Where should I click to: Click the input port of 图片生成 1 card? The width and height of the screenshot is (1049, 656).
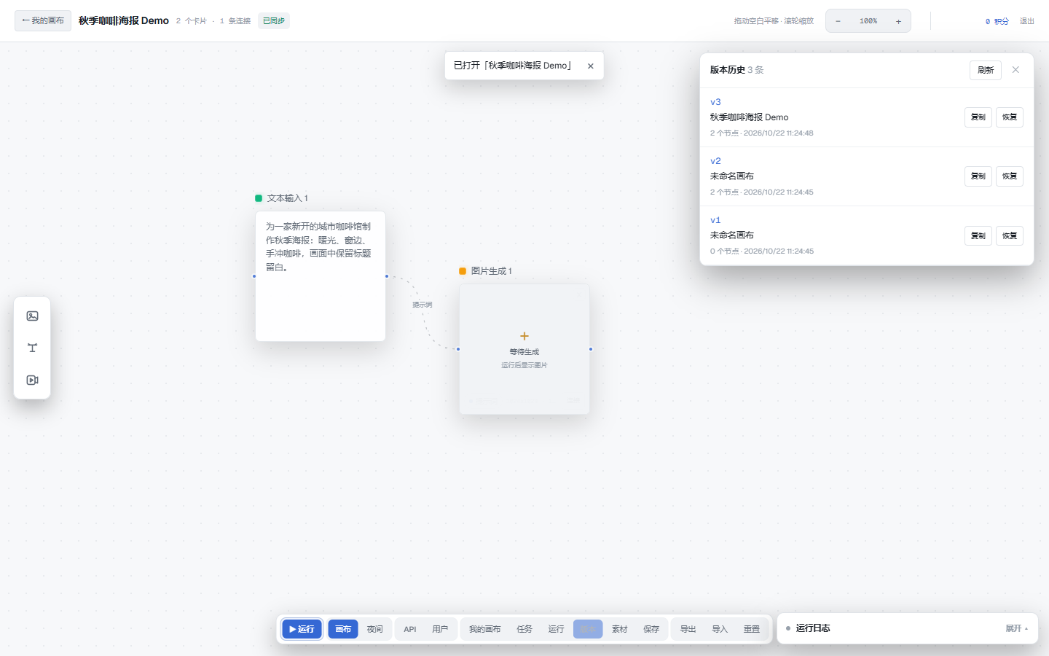coord(458,349)
